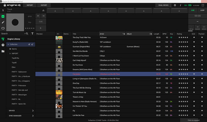Viewport: 207px width, 122px height.
Task: Open the file browser folder icon
Action: pyautogui.click(x=3, y=51)
